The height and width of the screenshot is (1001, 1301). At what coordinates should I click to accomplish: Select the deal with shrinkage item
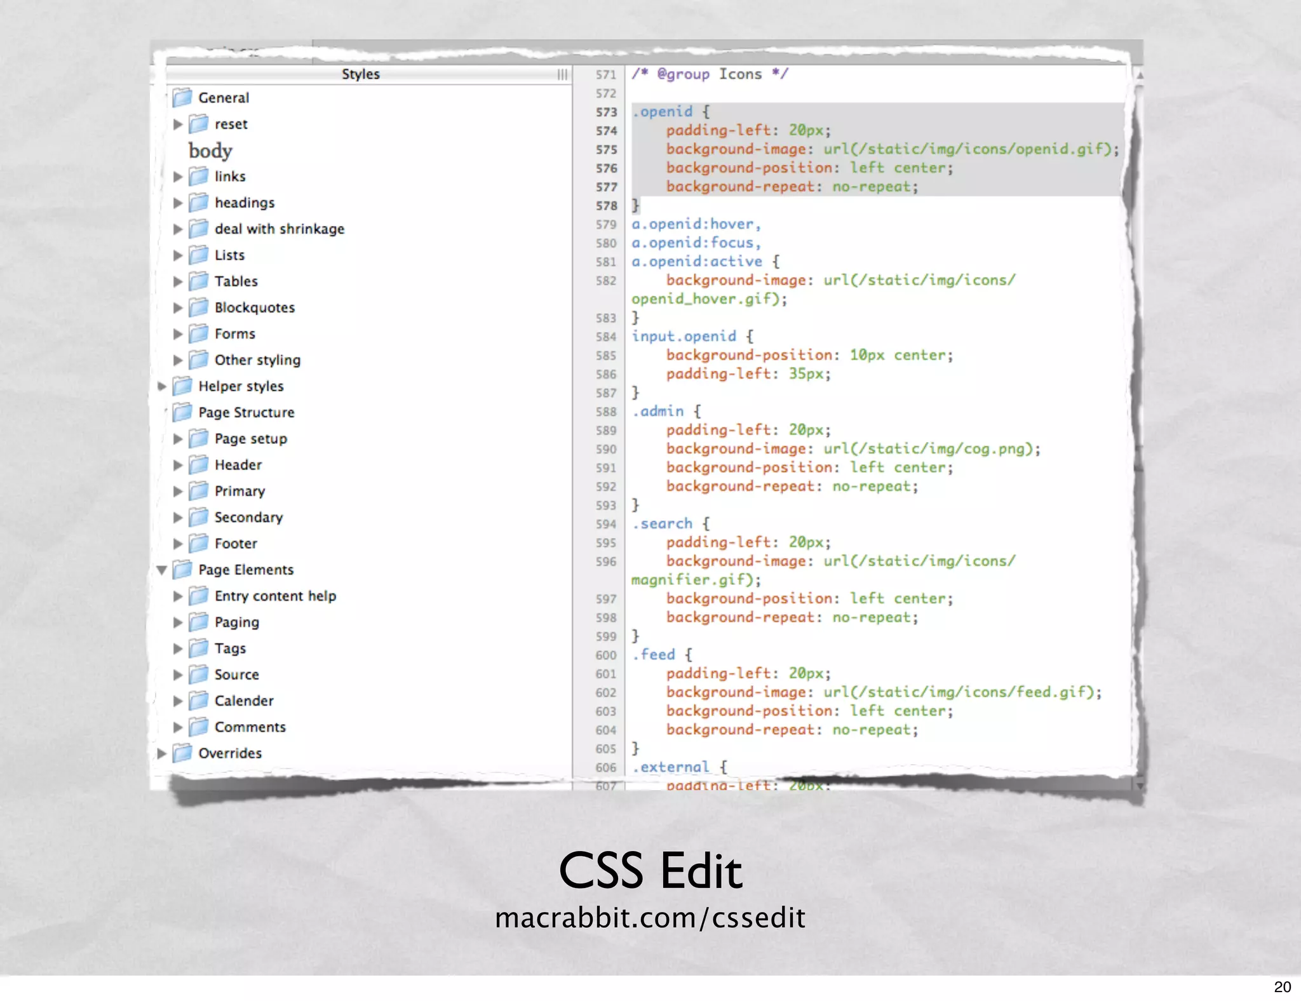tap(279, 229)
